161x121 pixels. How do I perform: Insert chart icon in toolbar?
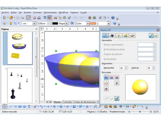click(x=90, y=18)
